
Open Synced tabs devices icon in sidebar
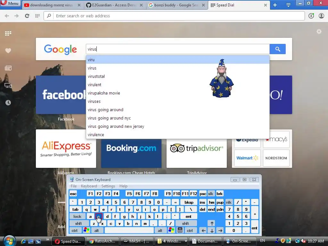pos(8,85)
